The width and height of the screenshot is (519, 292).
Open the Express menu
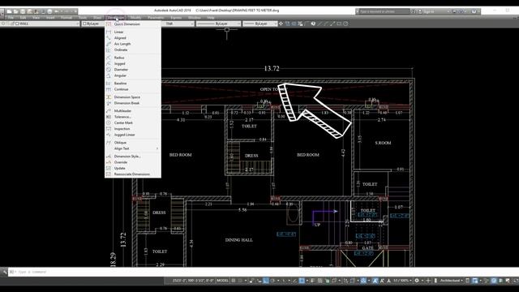[x=176, y=18]
